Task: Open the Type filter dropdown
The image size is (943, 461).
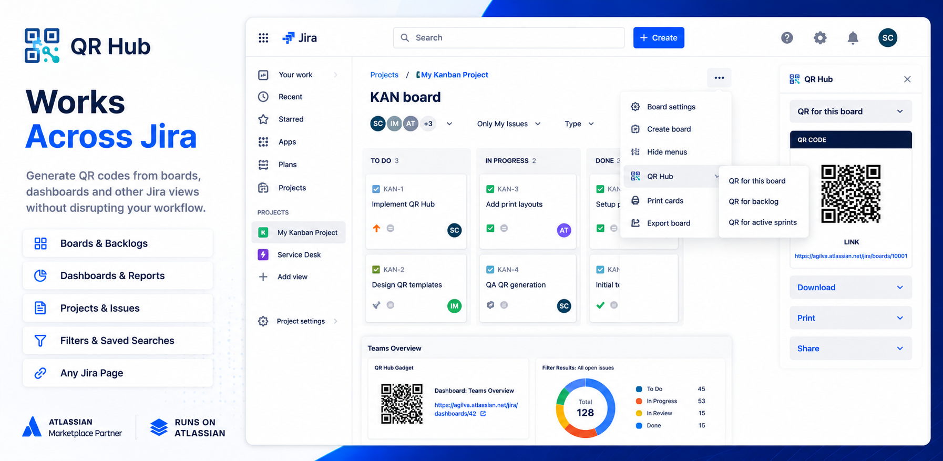Action: pyautogui.click(x=579, y=124)
